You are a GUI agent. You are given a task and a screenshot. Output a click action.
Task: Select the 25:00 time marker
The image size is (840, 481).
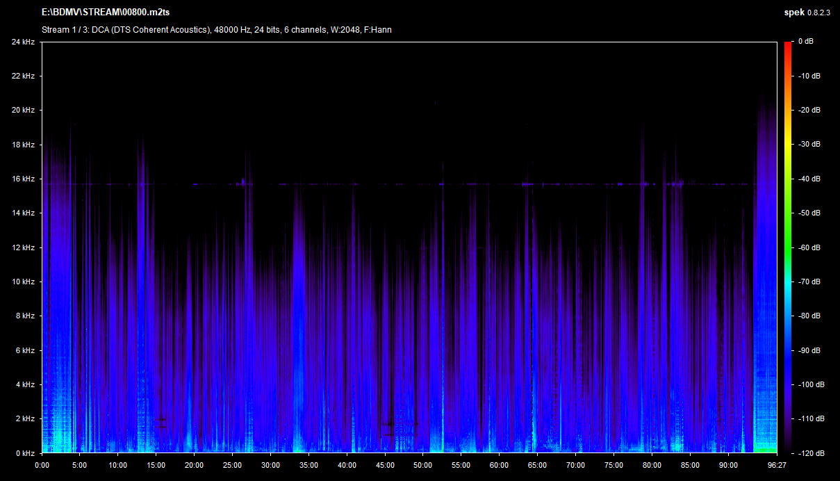click(x=232, y=465)
